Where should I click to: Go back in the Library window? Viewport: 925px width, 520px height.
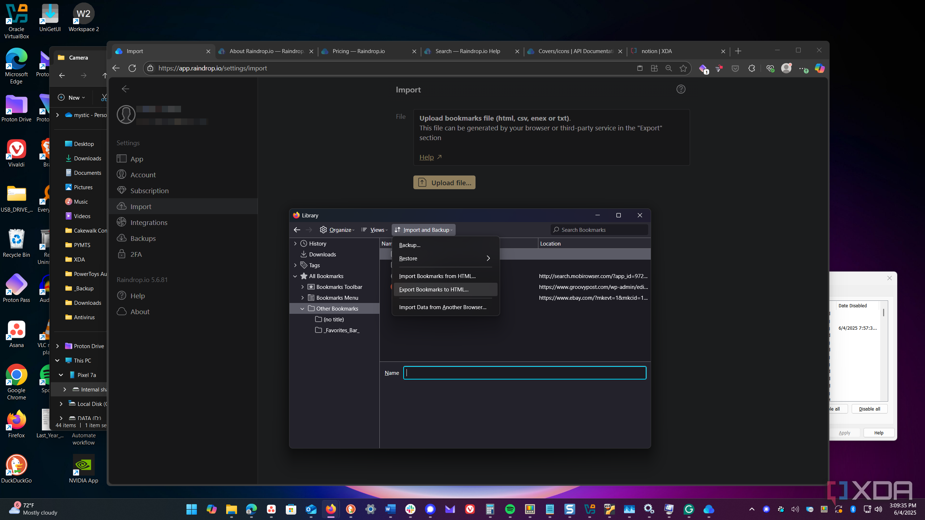(297, 230)
